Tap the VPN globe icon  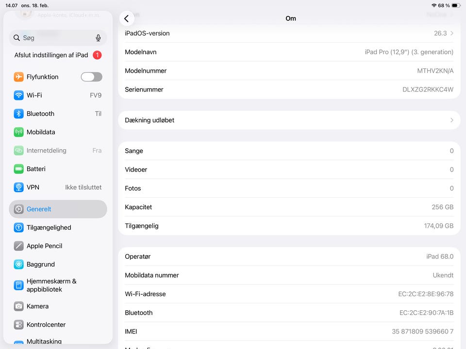pos(19,187)
